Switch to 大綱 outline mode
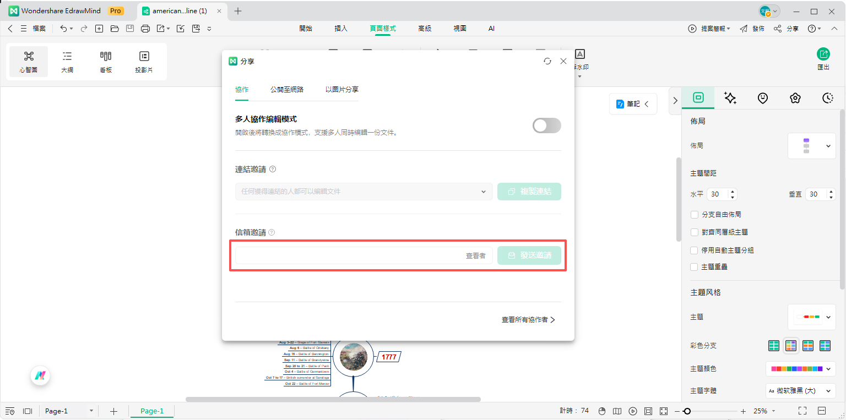 (67, 61)
